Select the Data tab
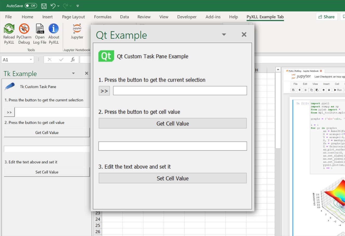Image resolution: width=345 pixels, height=236 pixels. 124,17
